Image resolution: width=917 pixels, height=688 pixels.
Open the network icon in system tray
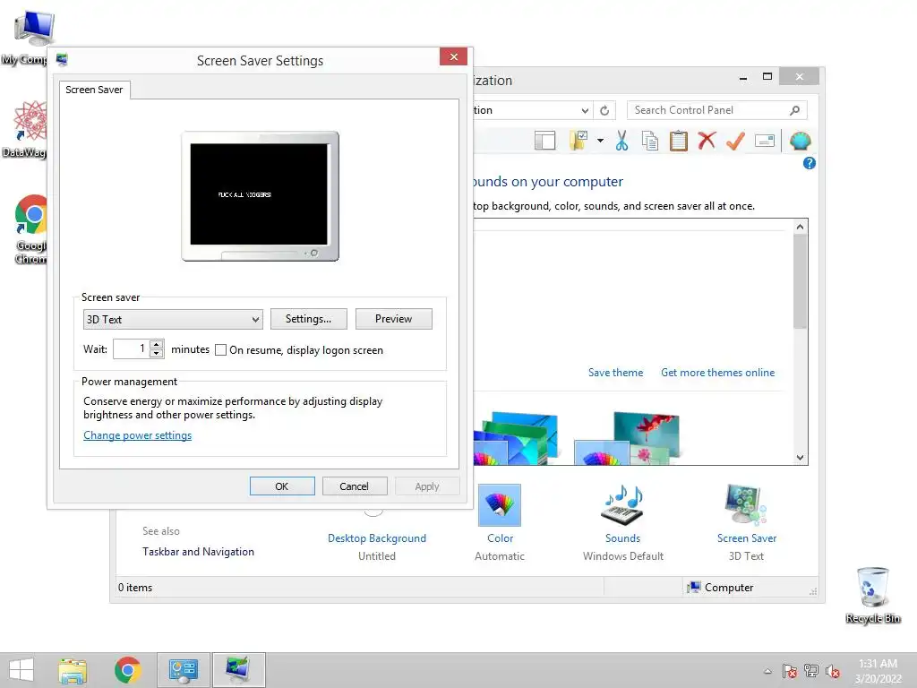(811, 671)
